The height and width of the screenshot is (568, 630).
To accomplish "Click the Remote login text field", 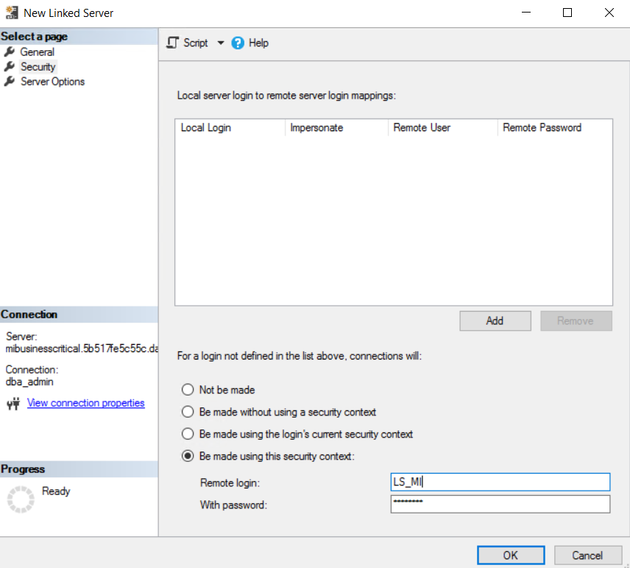I will (500, 482).
